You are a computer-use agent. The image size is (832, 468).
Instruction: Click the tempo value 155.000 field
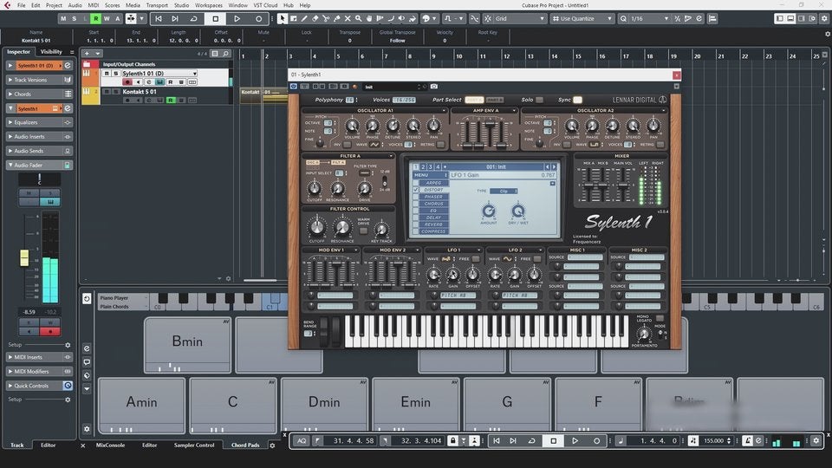click(713, 440)
